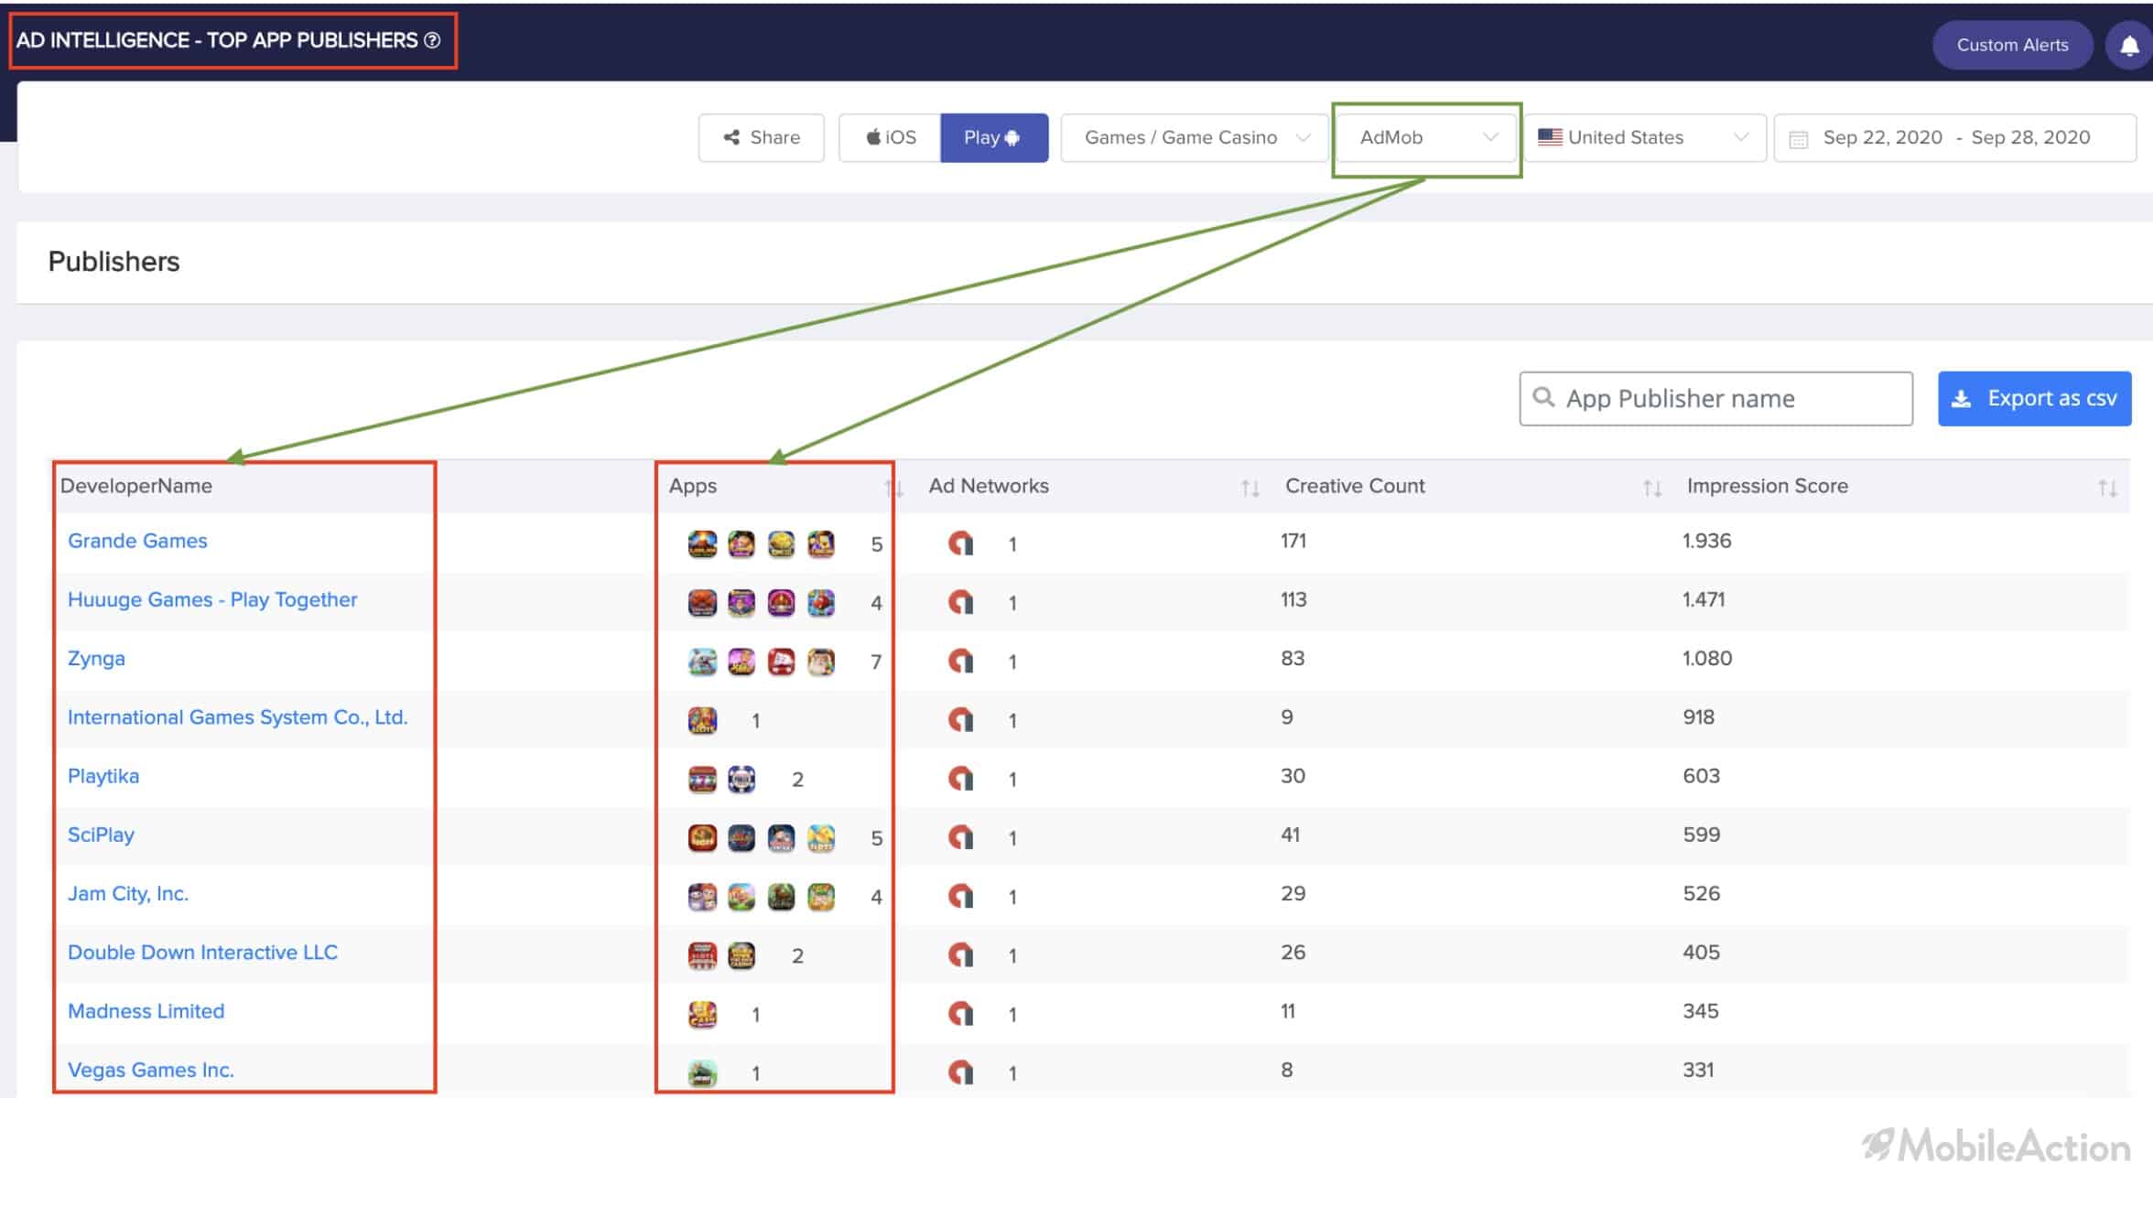Open date range starting Sep 22, 2020

[x=1955, y=137]
